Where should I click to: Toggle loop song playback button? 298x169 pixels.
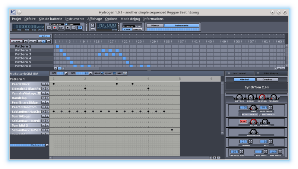[80, 28]
